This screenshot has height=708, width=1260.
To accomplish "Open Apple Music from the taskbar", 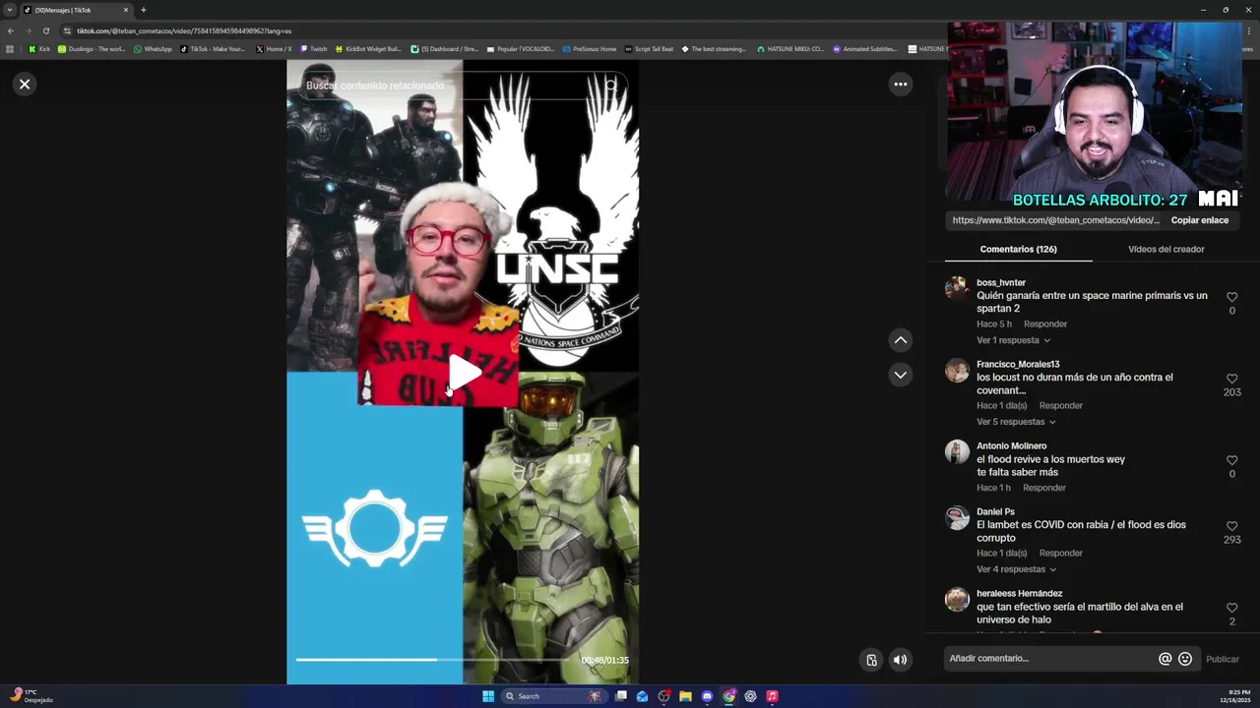I will pyautogui.click(x=772, y=696).
